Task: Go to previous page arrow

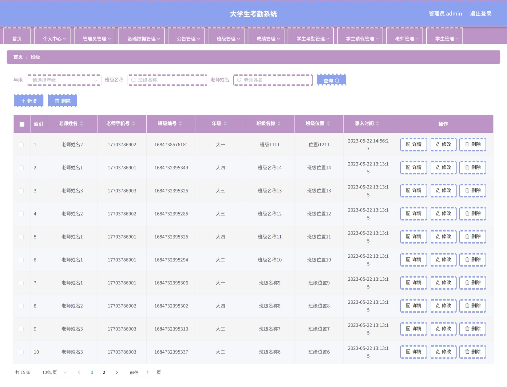Action: click(79, 372)
